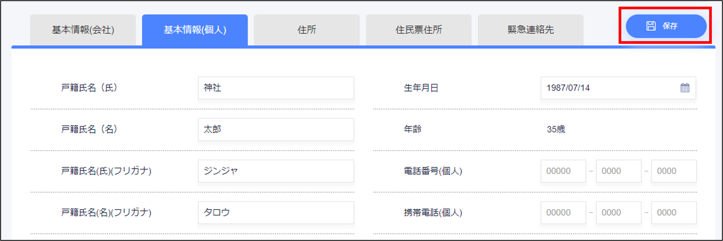Click first box of 携帯電話(個人)
This screenshot has height=241, width=723.
coord(563,213)
